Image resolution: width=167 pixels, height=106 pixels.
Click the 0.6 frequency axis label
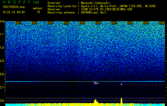(2, 101)
